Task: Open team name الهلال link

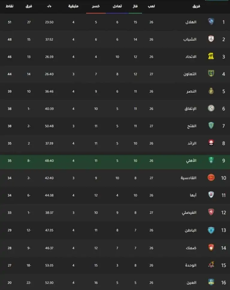Action: pyautogui.click(x=191, y=22)
